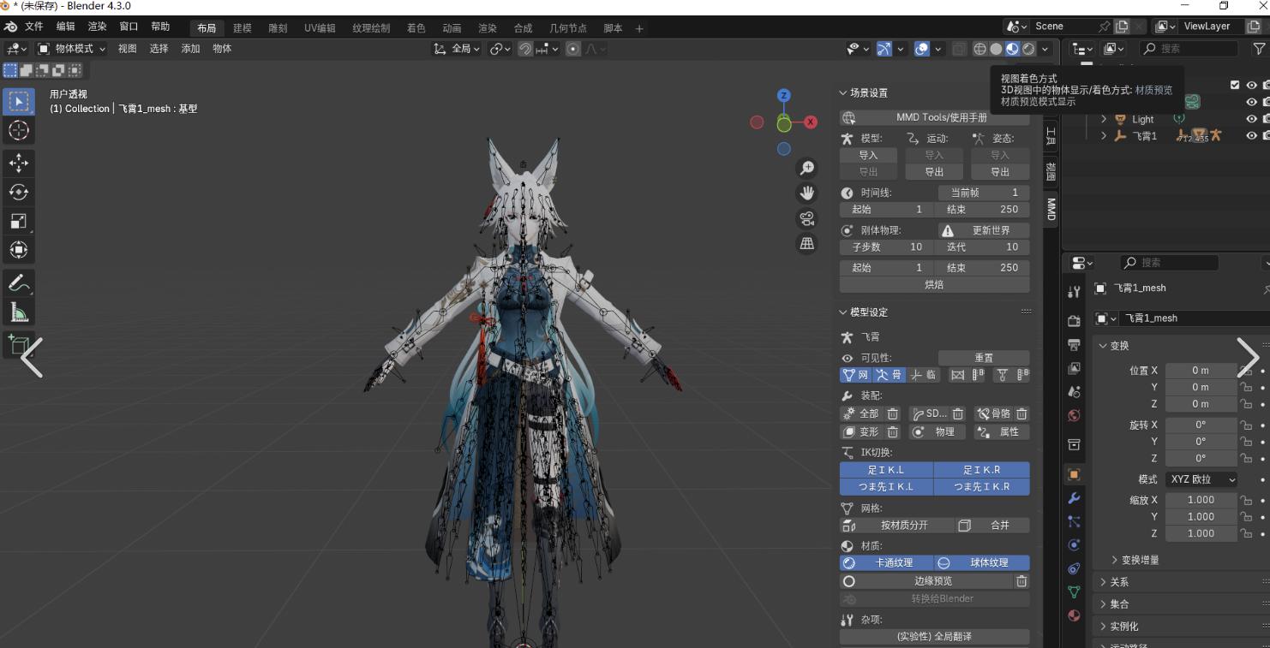Expand the 关系 panel section

pyautogui.click(x=1119, y=582)
